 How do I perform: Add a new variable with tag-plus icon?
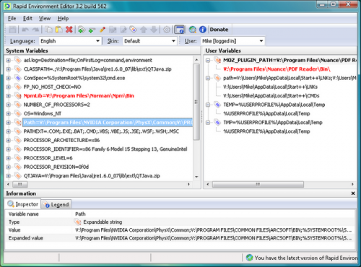(82, 30)
